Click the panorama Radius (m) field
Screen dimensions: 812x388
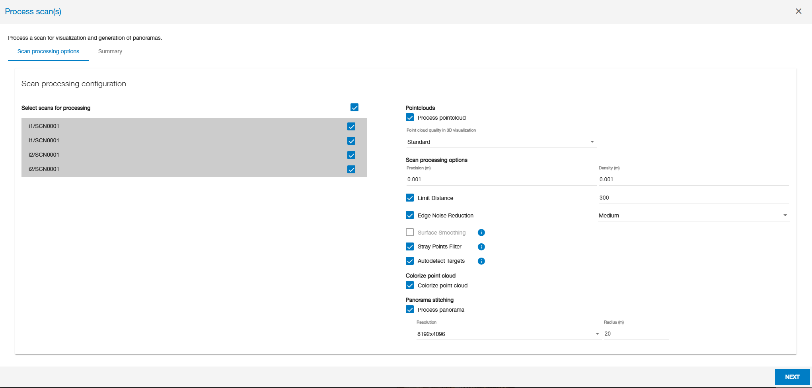[x=636, y=334]
